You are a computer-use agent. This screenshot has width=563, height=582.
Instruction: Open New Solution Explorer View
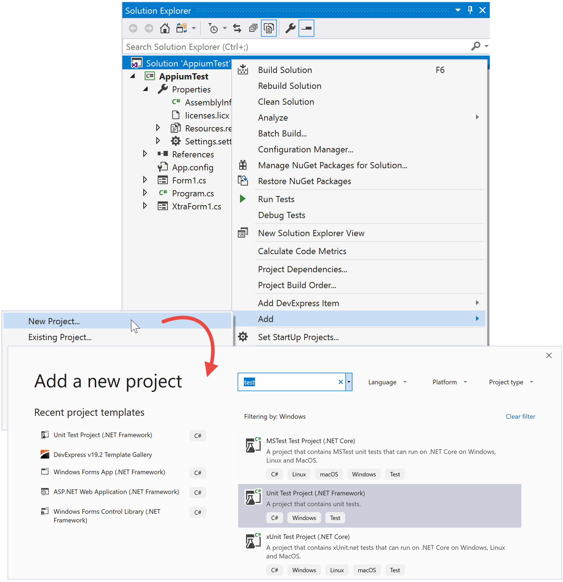pyautogui.click(x=359, y=233)
